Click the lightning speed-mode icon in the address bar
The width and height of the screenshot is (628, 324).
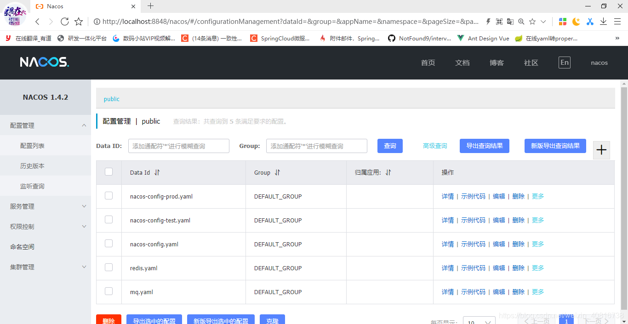pyautogui.click(x=488, y=22)
